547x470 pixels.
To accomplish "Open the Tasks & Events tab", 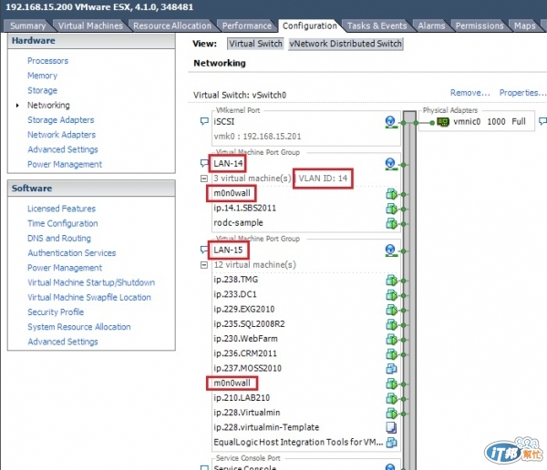I will (377, 26).
